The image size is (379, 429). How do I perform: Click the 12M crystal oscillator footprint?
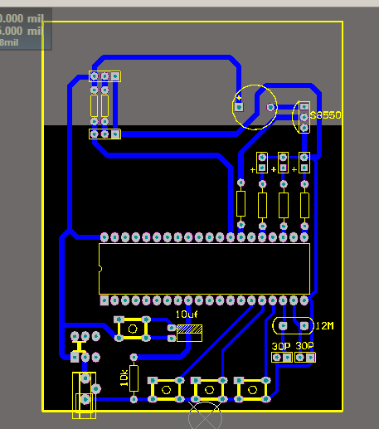[294, 326]
